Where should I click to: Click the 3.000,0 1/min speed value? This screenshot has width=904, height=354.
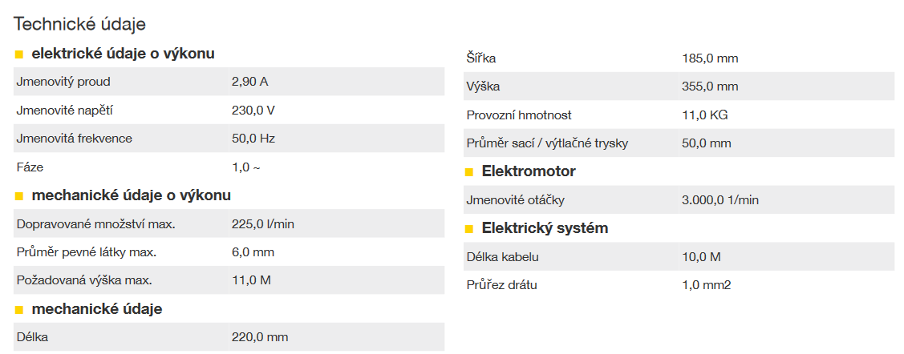coord(720,200)
